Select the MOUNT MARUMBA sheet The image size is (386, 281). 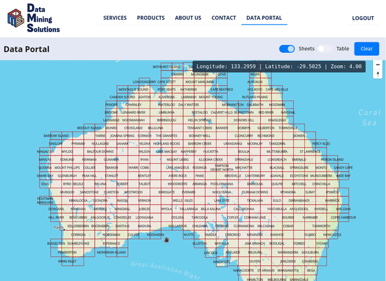tap(199, 82)
